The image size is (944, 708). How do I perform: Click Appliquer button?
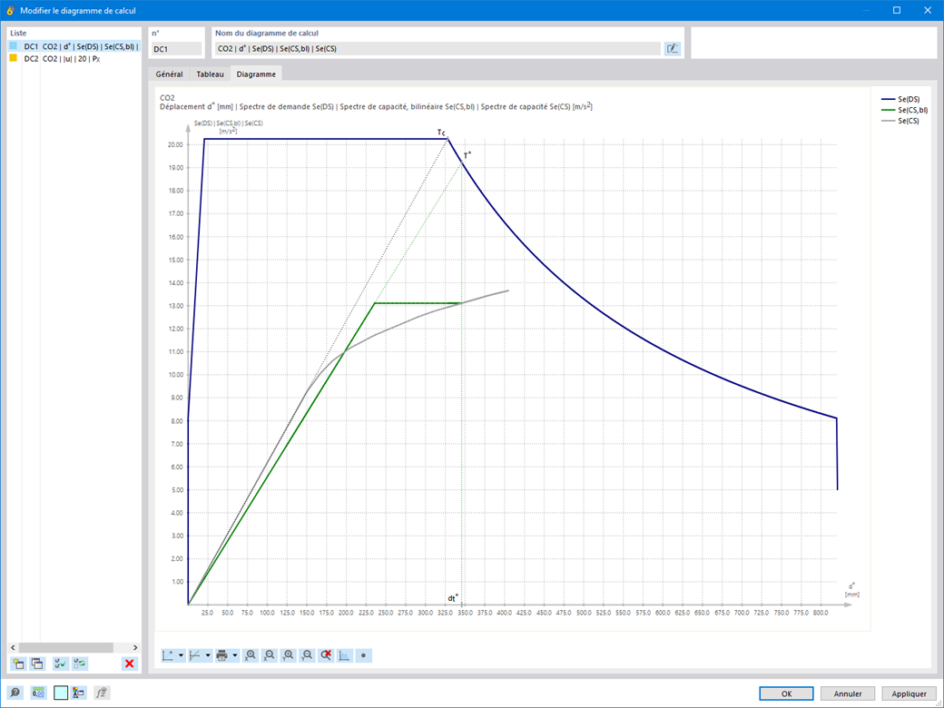coord(910,693)
